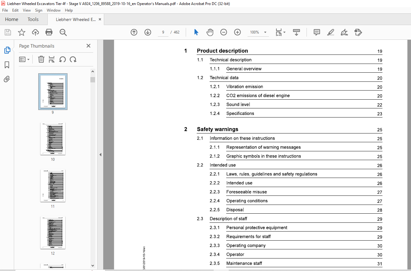This screenshot has width=411, height=271.
Task: Open Disposal contents entry
Action: point(235,210)
